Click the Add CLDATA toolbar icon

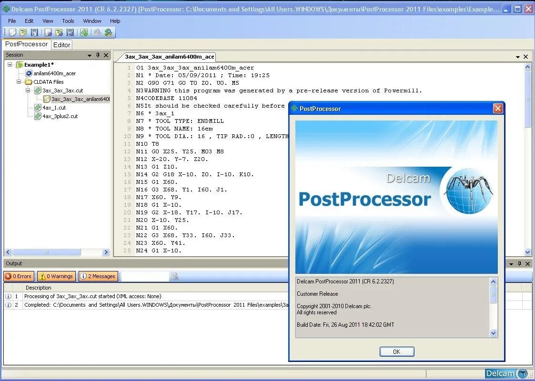point(84,32)
